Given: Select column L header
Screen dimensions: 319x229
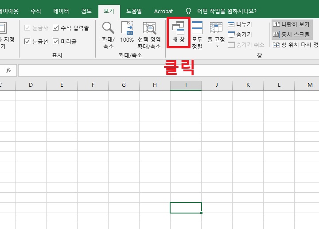Looking at the screenshot, I should click(279, 85).
